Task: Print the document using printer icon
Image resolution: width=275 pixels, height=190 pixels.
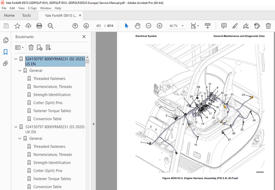Action: pyautogui.click(x=39, y=26)
